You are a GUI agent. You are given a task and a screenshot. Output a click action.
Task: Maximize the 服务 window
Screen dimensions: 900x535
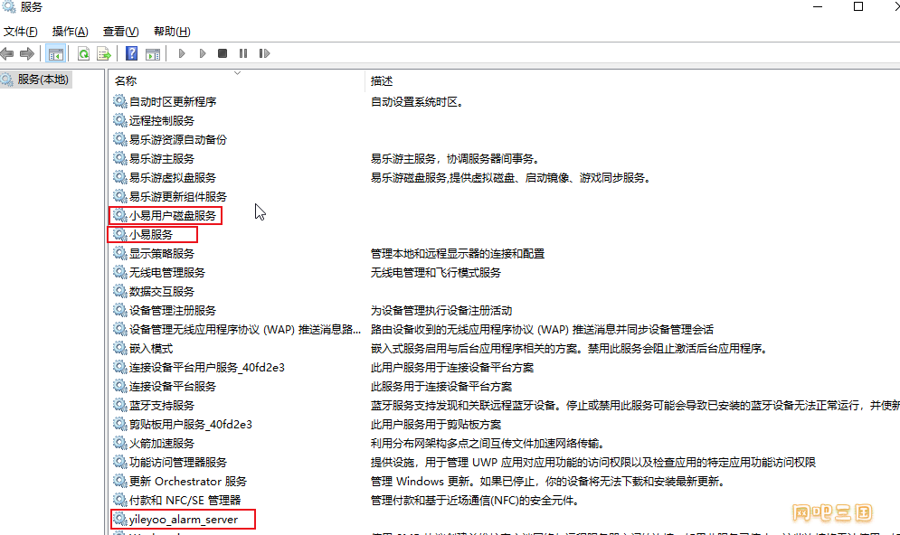(858, 6)
